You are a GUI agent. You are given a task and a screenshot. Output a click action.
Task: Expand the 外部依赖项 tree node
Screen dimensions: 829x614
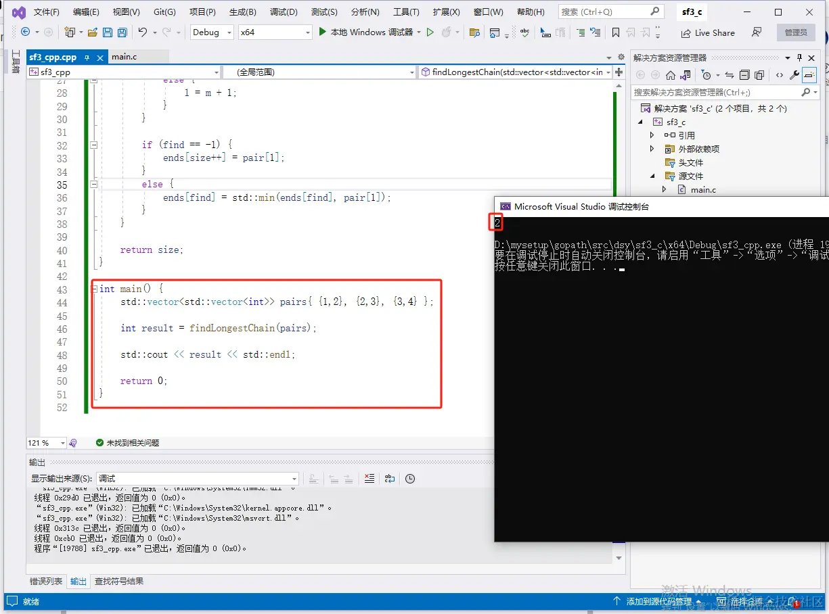[652, 149]
